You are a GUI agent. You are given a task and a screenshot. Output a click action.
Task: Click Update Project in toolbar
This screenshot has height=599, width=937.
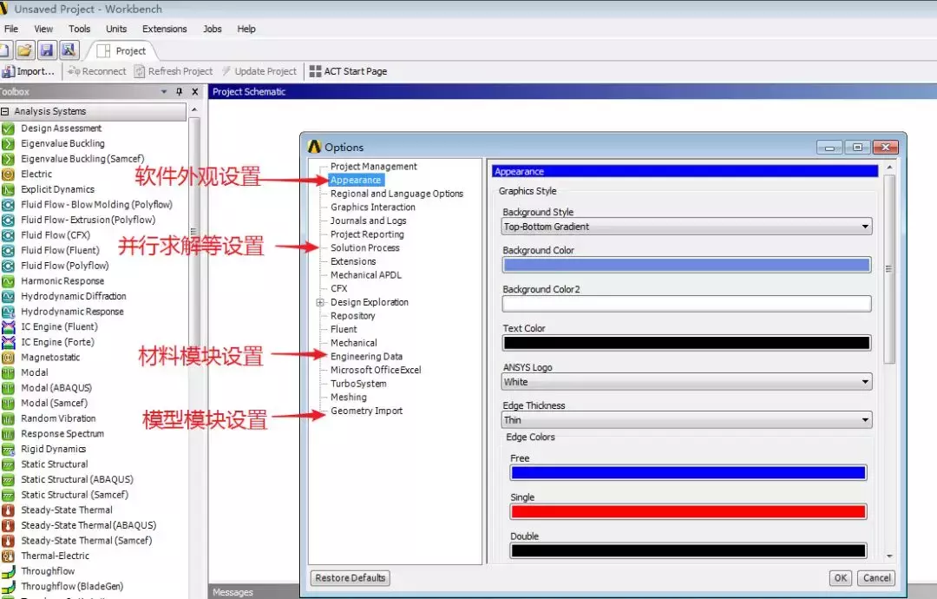point(259,71)
